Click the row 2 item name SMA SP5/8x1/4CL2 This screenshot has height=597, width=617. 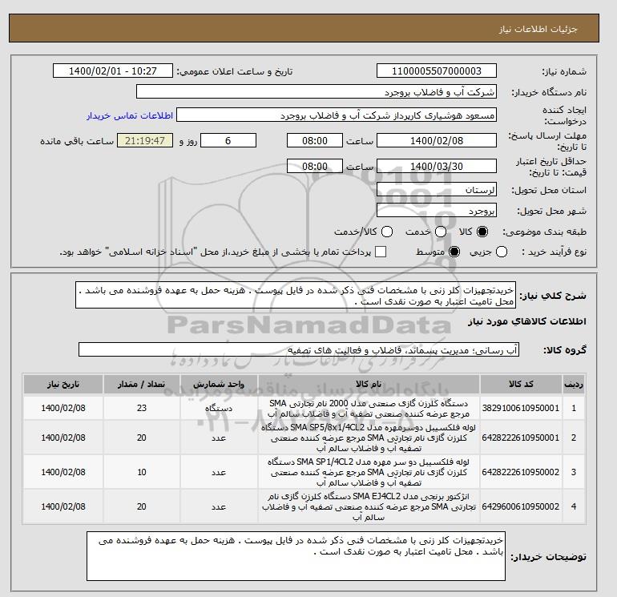point(369,438)
